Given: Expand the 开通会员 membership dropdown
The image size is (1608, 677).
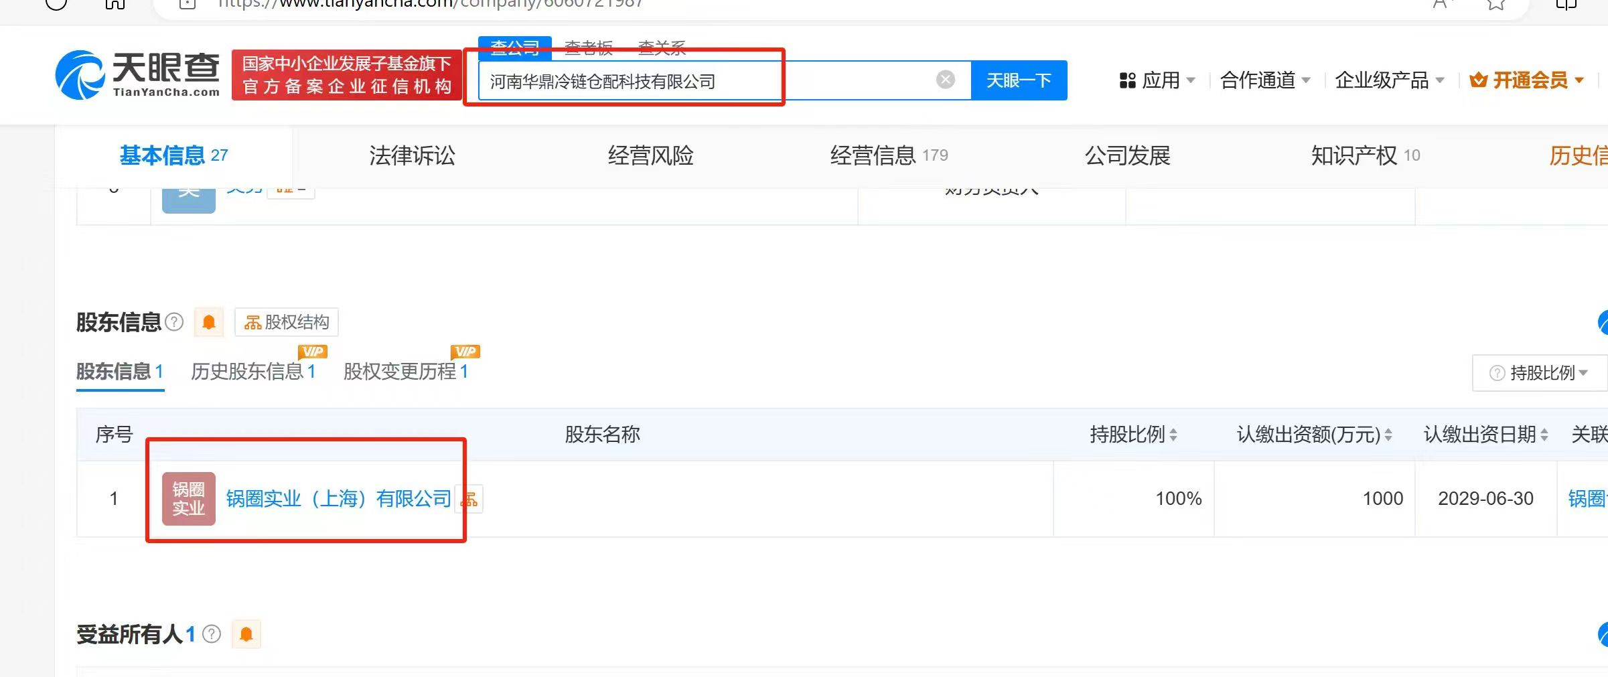Looking at the screenshot, I should (x=1527, y=80).
